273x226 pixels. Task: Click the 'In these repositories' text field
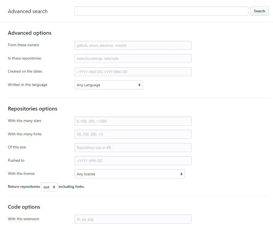[133, 59]
